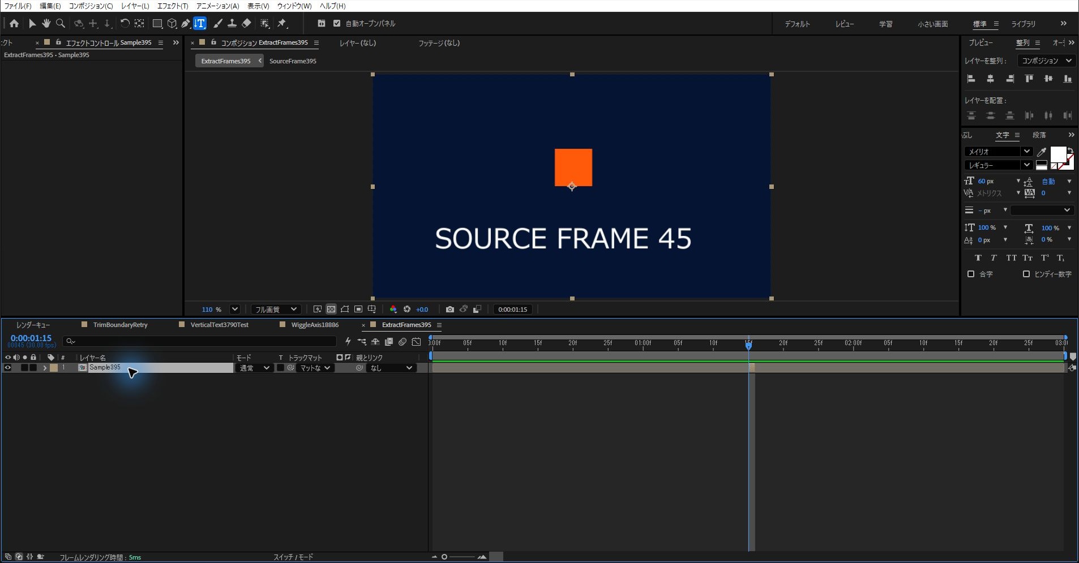The image size is (1079, 563).
Task: Open the align-to Composition dropdown
Action: 1046,61
